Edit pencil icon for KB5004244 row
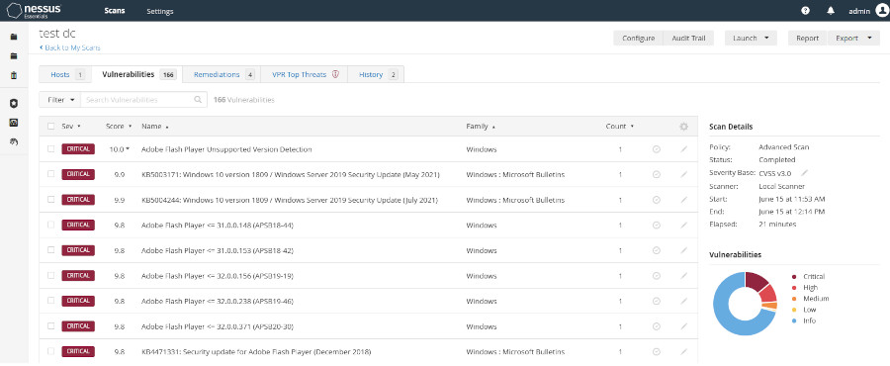 click(x=684, y=200)
